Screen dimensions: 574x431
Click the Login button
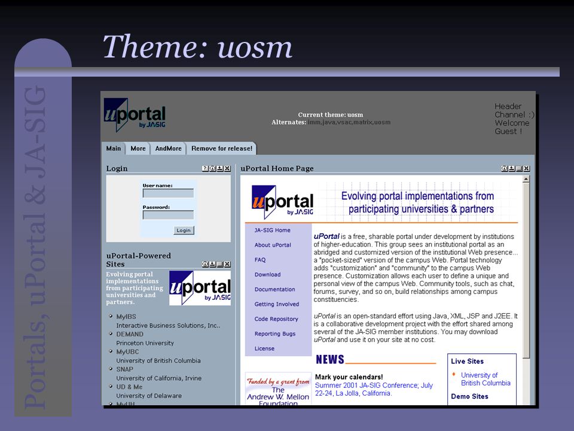click(x=184, y=230)
